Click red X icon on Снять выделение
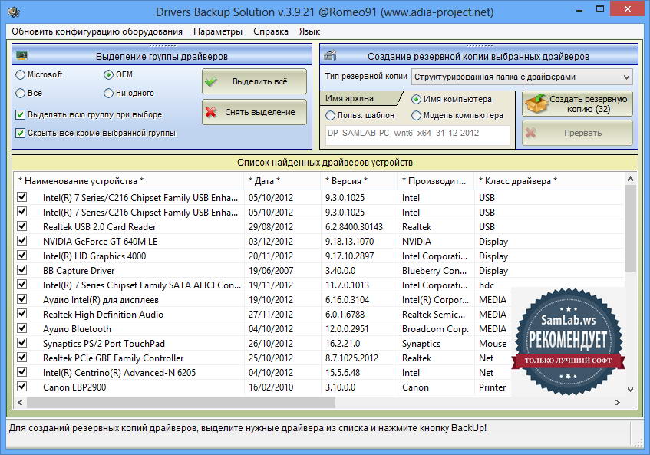This screenshot has width=650, height=455. point(212,112)
